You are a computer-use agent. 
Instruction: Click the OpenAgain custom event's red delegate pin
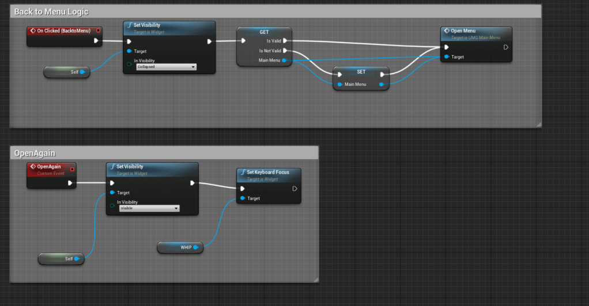[72, 169]
